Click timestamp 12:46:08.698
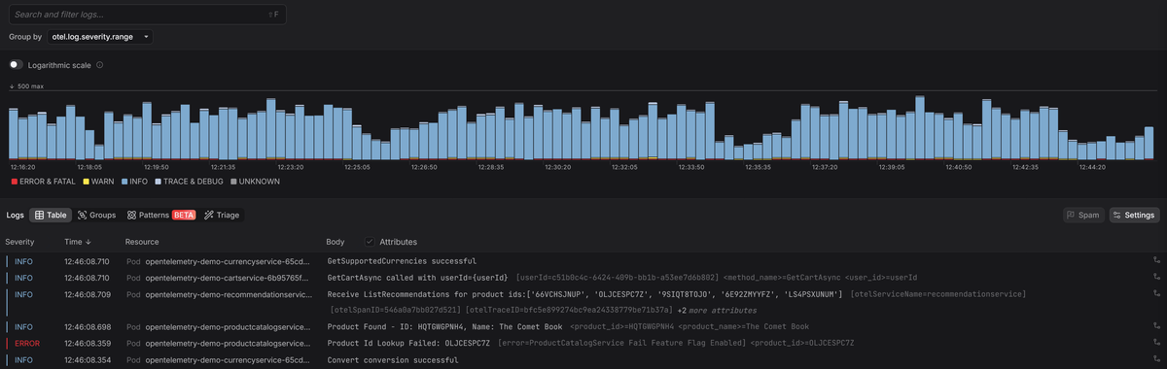The width and height of the screenshot is (1167, 369). coord(87,326)
